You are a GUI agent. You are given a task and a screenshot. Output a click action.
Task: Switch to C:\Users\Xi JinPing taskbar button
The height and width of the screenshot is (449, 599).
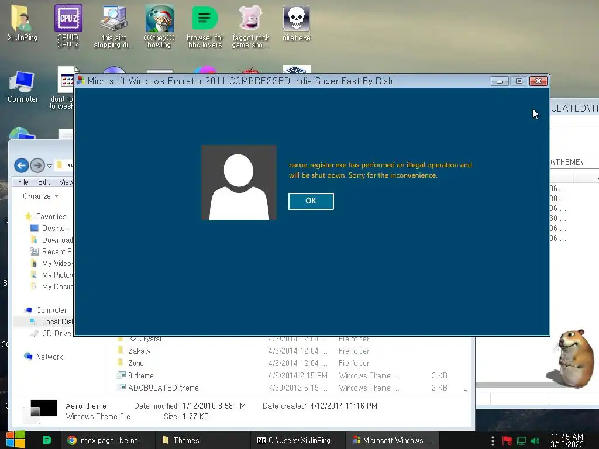pyautogui.click(x=298, y=440)
